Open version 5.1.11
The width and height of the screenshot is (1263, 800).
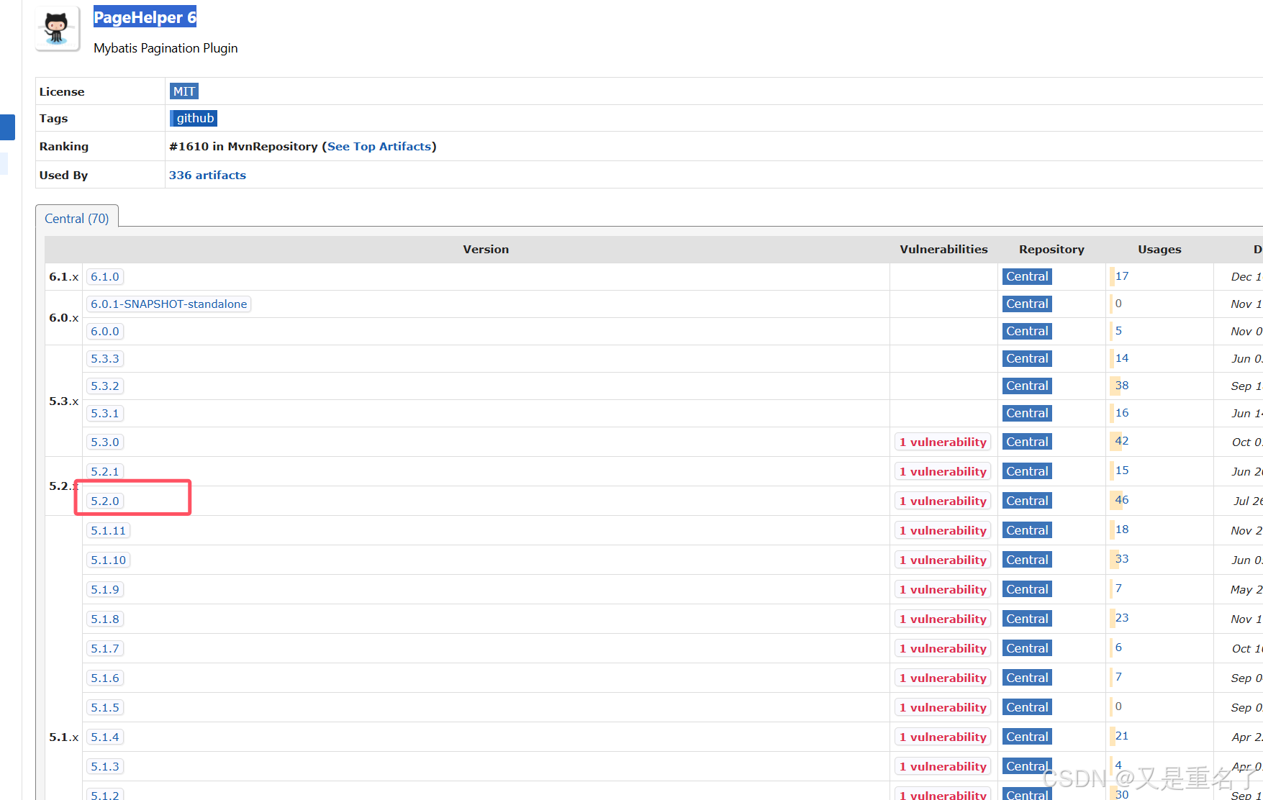109,530
